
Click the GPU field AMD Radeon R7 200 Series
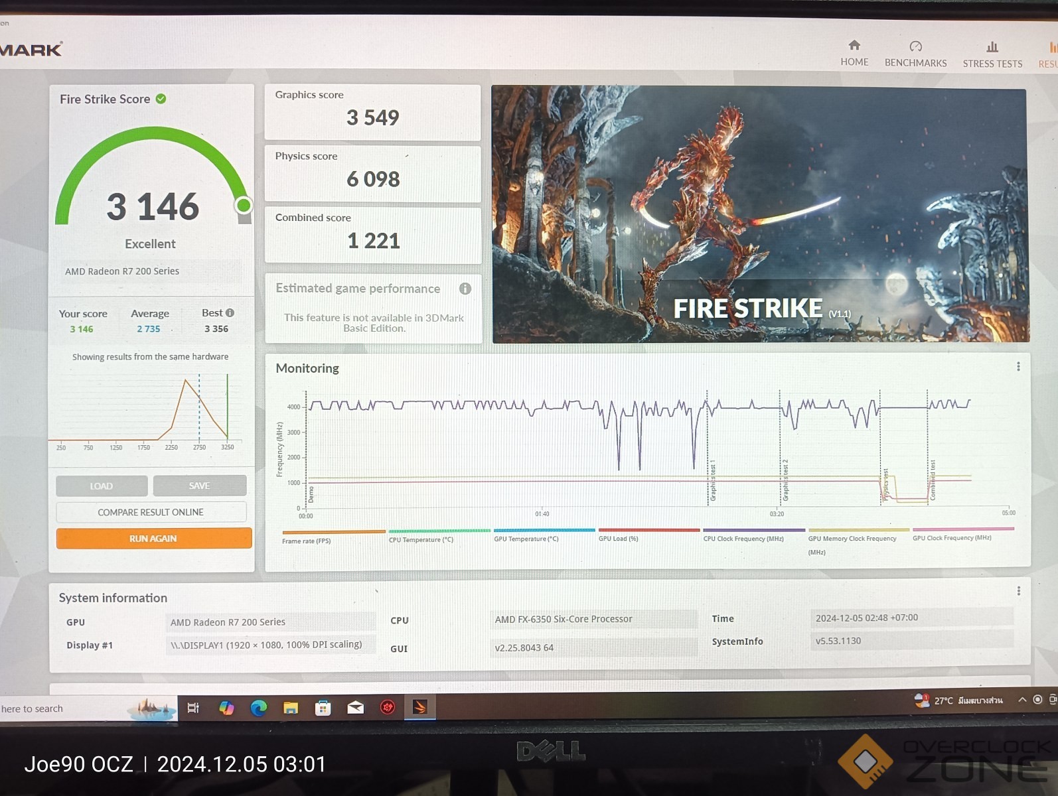click(x=270, y=622)
